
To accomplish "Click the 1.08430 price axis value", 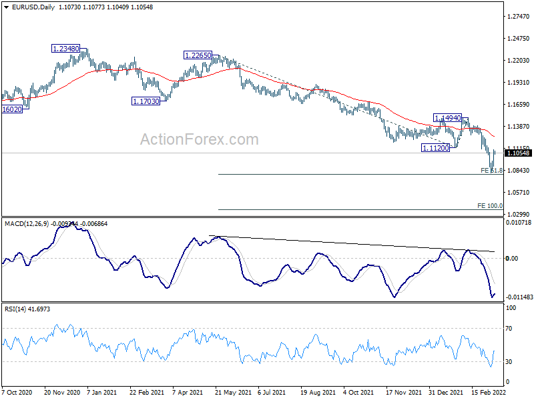I will click(519, 171).
